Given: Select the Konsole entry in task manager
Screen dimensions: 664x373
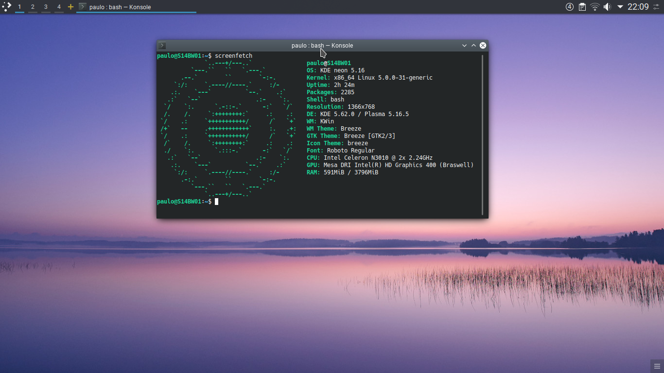Looking at the screenshot, I should click(137, 7).
